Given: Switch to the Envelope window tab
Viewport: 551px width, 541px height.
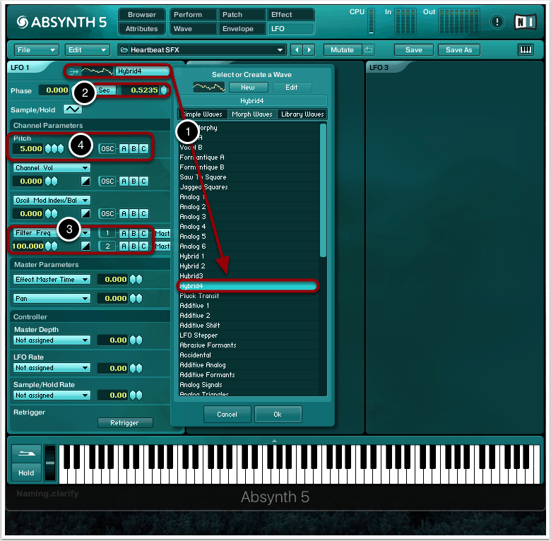Looking at the screenshot, I should [237, 29].
